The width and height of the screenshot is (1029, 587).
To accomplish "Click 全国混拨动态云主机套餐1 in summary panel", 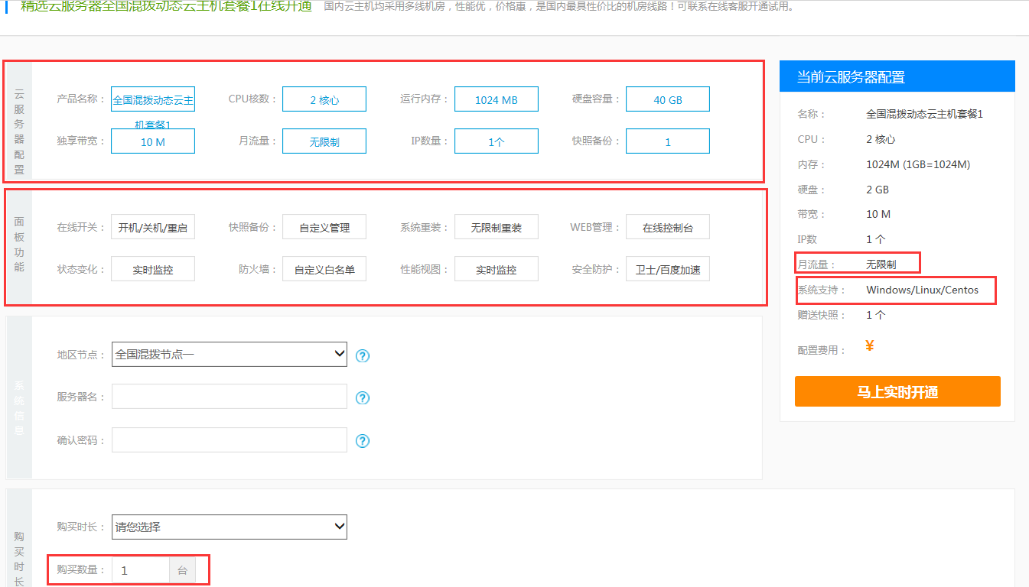I will 924,114.
